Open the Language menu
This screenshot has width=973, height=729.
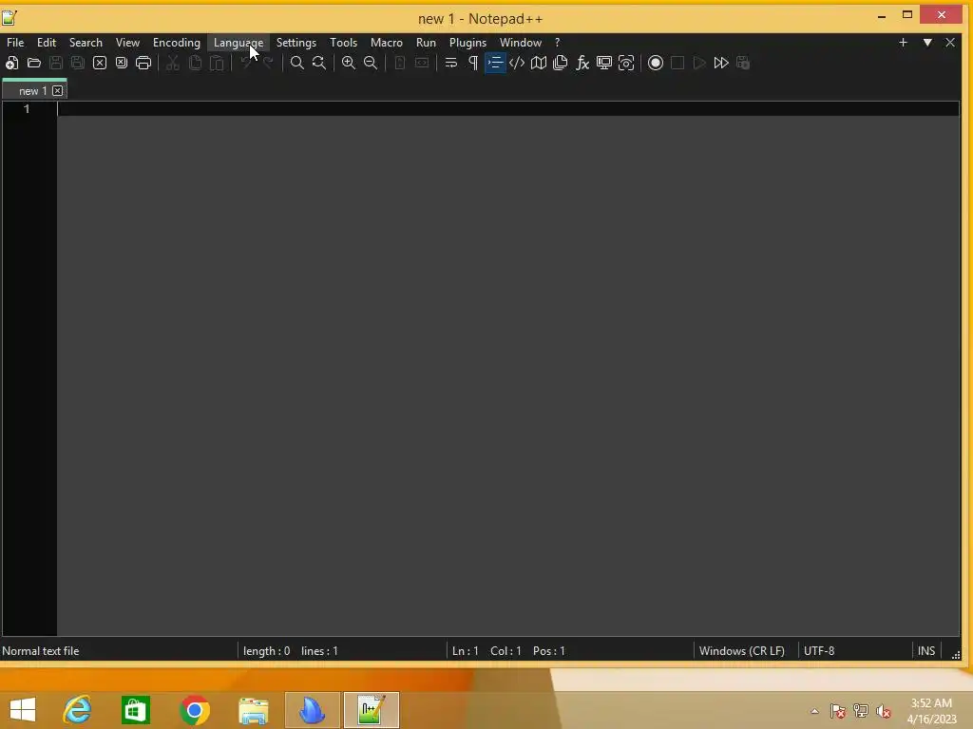click(238, 42)
